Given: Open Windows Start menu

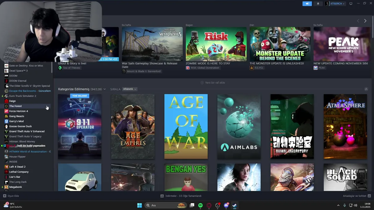Looking at the screenshot, I should [x=139, y=205].
